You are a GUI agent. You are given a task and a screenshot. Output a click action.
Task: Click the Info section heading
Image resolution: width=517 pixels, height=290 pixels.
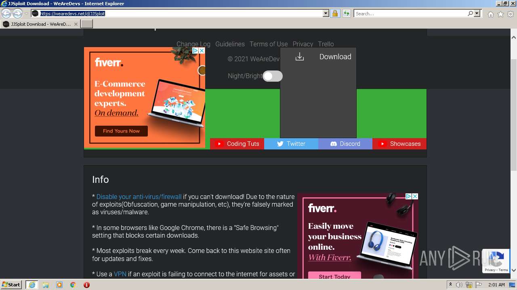(x=100, y=180)
